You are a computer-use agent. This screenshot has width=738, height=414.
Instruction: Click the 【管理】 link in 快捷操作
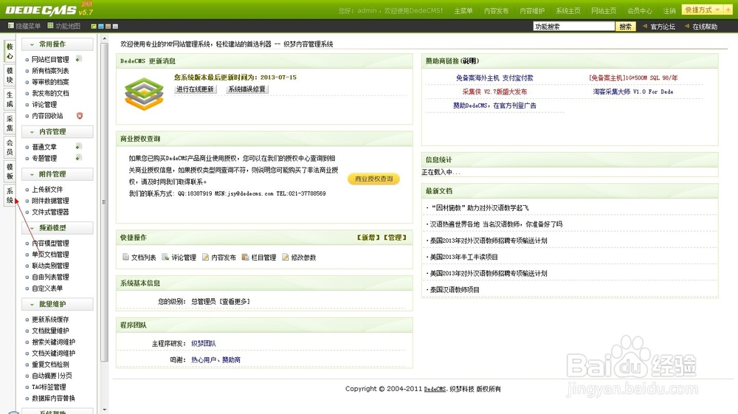point(395,238)
